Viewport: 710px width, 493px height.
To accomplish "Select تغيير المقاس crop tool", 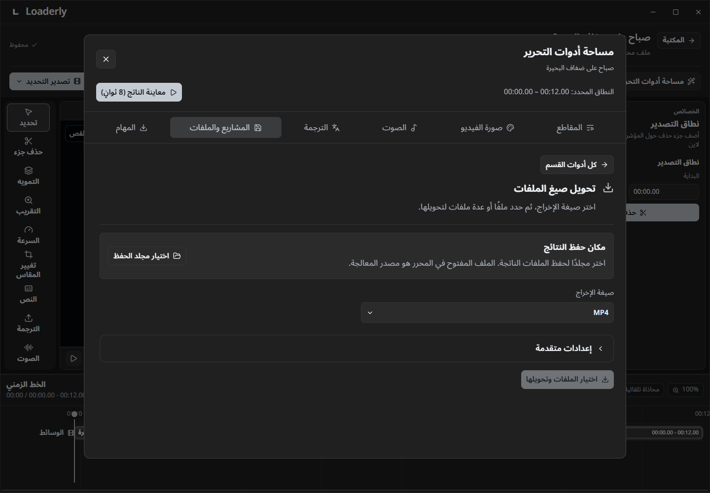I will pyautogui.click(x=28, y=265).
